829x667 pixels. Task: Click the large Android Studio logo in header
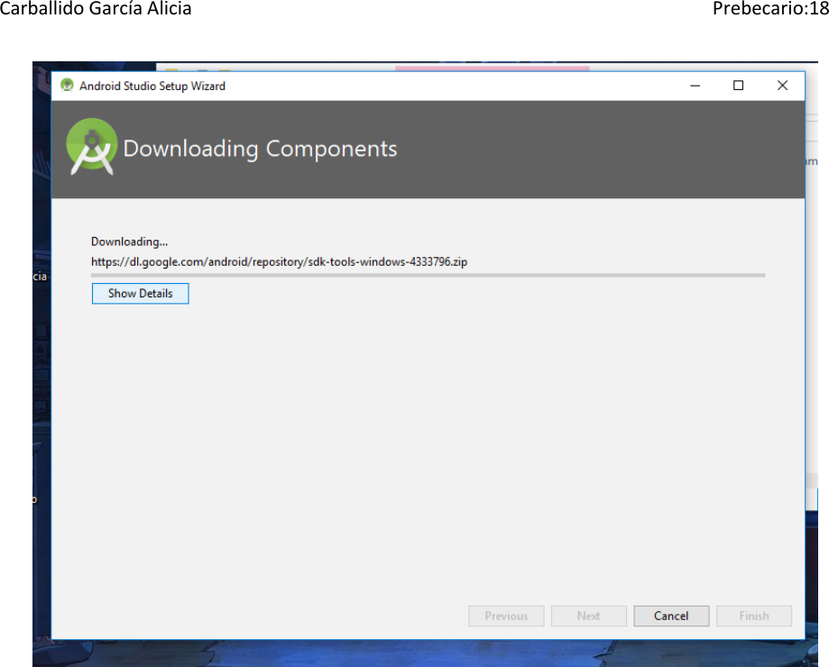pos(91,147)
